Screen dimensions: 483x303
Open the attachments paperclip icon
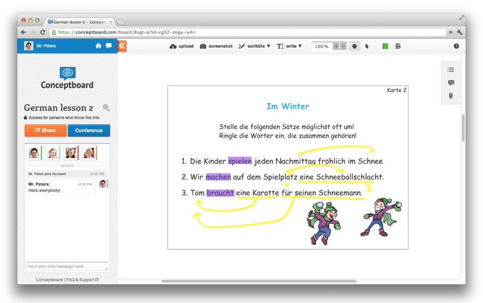[x=450, y=96]
